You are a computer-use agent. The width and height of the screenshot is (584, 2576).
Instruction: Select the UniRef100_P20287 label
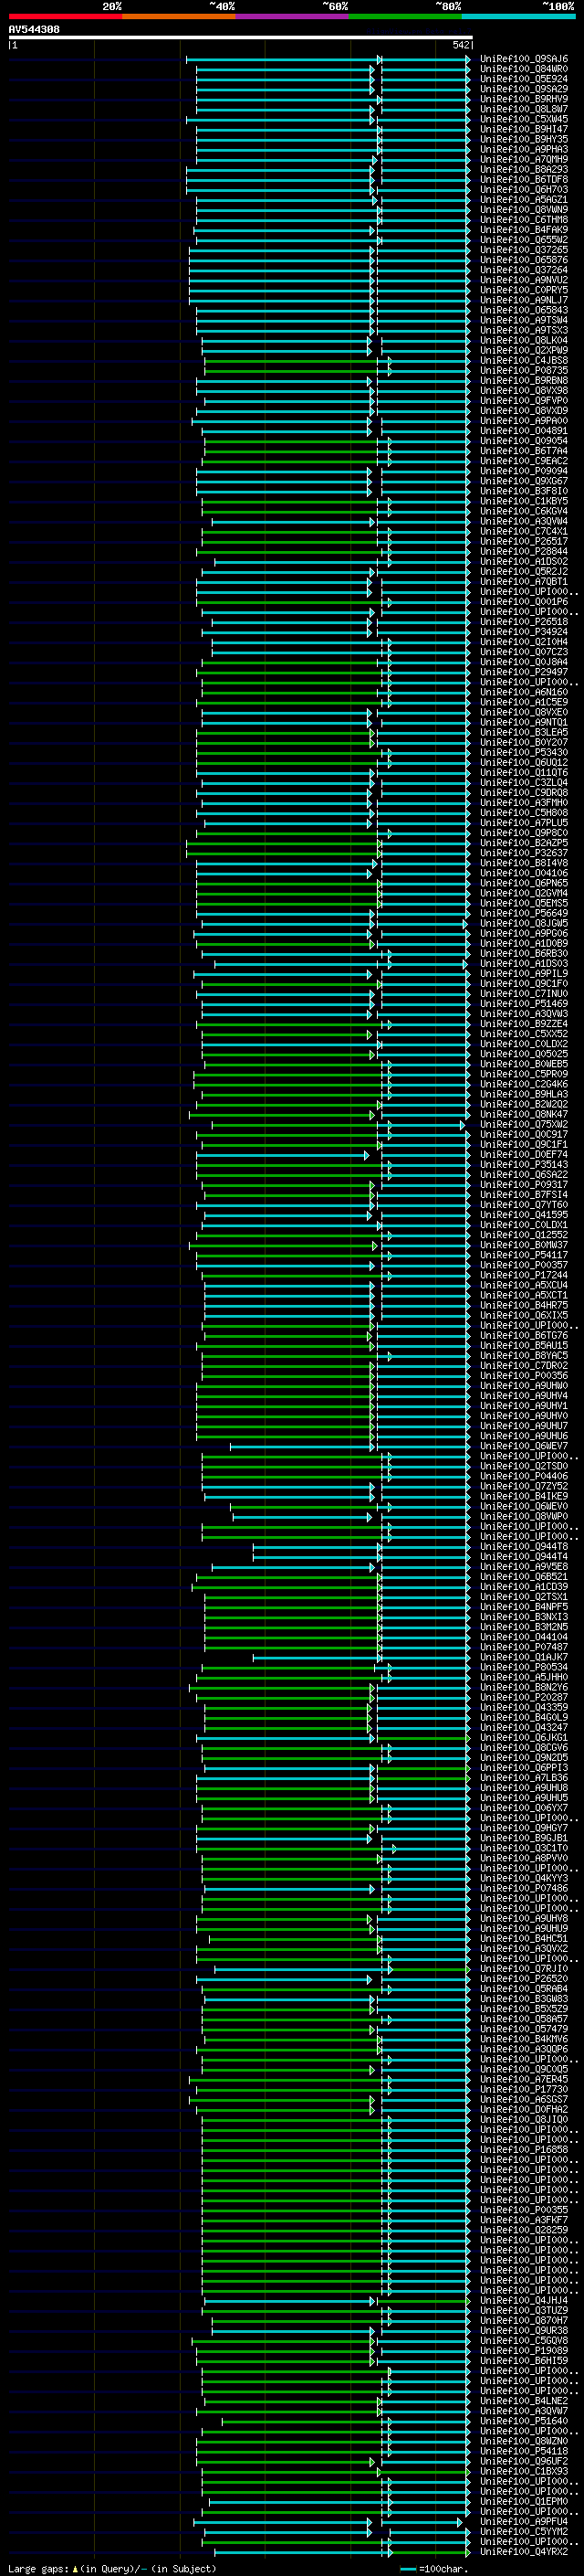pyautogui.click(x=524, y=1697)
